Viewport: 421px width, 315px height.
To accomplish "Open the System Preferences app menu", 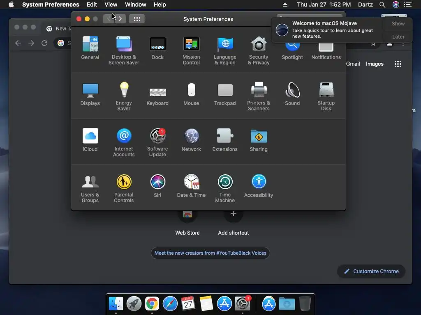I will point(51,5).
